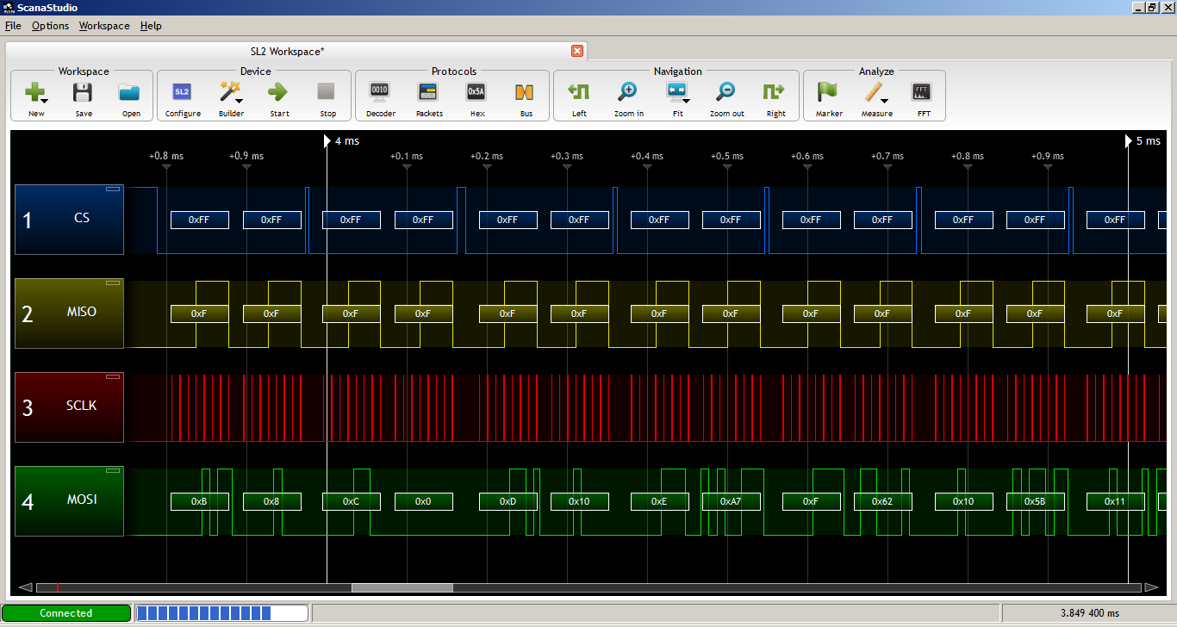Toggle visibility of the MOSI channel
The height and width of the screenshot is (627, 1177).
112,470
